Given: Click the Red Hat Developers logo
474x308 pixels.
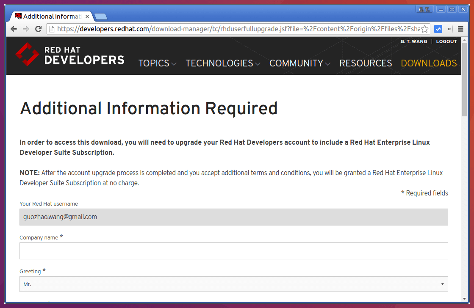Looking at the screenshot, I should pos(69,55).
